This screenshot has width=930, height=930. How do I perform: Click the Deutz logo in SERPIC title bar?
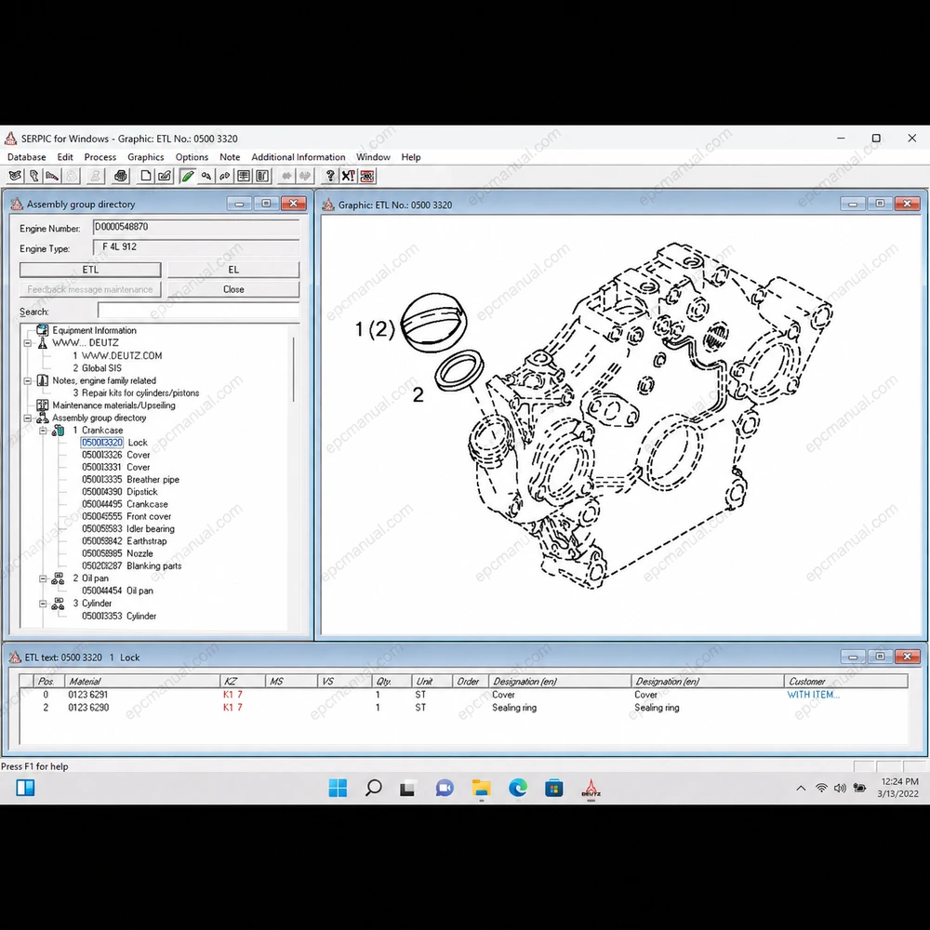pyautogui.click(x=10, y=139)
